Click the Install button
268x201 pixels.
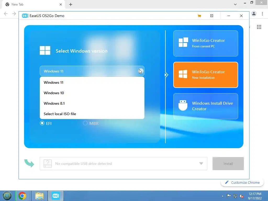coord(228,164)
